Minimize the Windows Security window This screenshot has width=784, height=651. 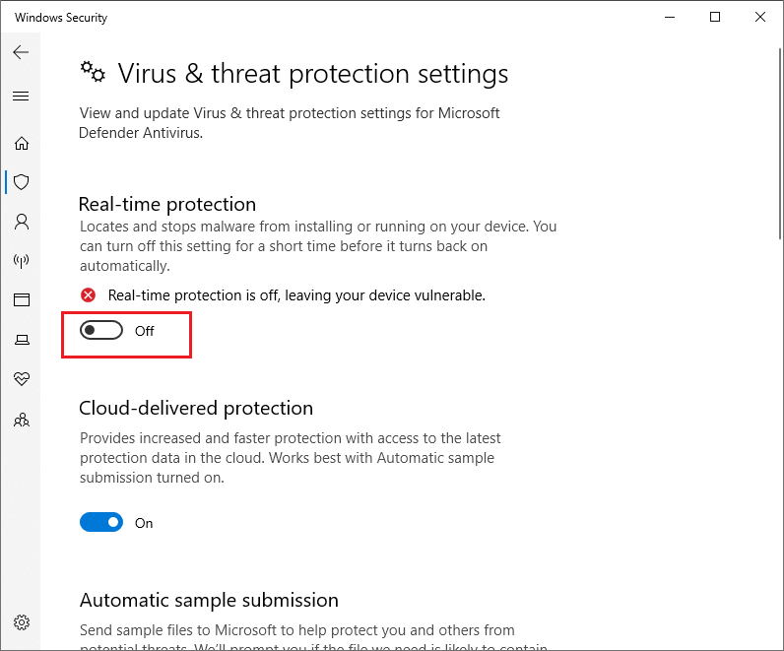coord(670,17)
